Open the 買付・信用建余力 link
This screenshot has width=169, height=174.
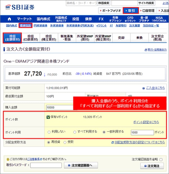(x=157, y=50)
